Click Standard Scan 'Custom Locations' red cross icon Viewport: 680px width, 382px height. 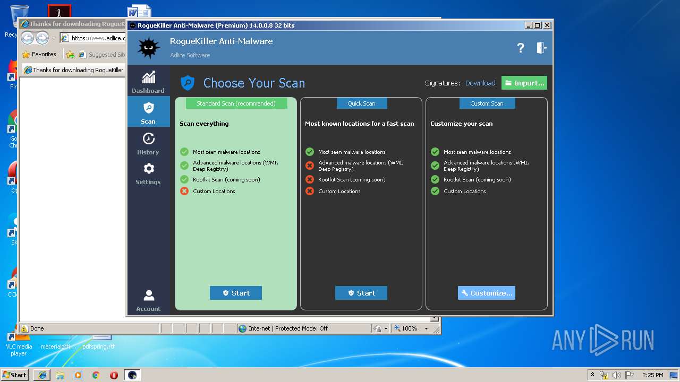pos(184,191)
